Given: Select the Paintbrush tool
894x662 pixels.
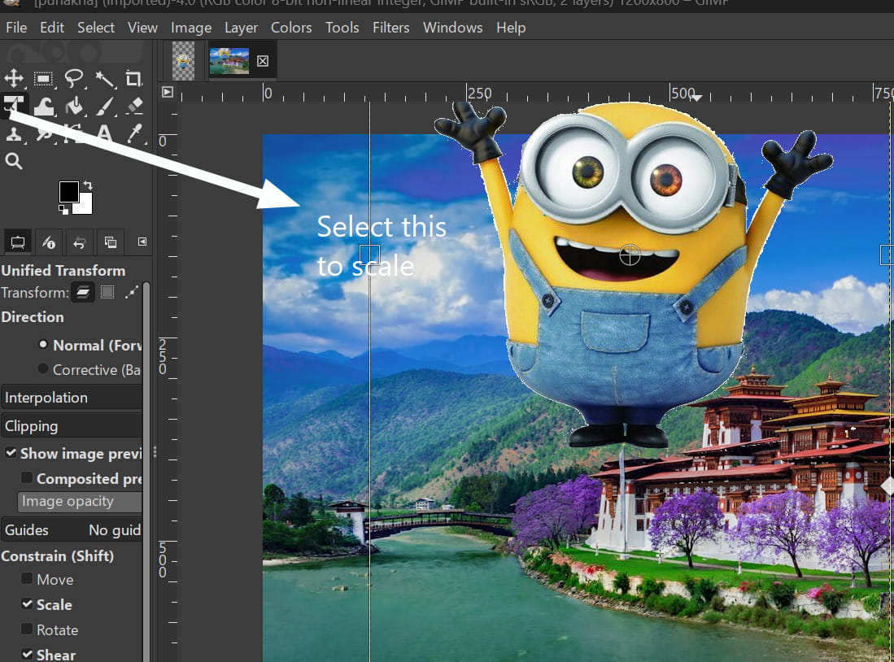Looking at the screenshot, I should (x=104, y=106).
